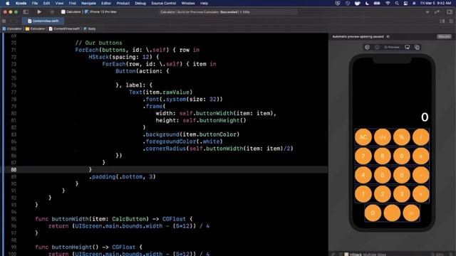Click the ContentView.swift breadcrumb
This screenshot has width=456, height=256.
pyautogui.click(x=64, y=28)
